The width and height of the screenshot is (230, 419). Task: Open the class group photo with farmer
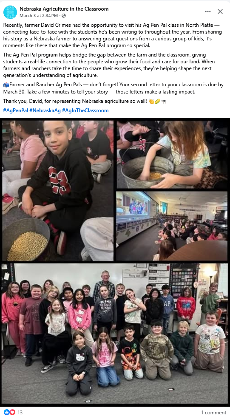[x=115, y=334]
